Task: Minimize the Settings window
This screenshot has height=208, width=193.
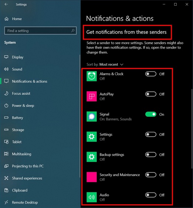Action: [x=164, y=4]
